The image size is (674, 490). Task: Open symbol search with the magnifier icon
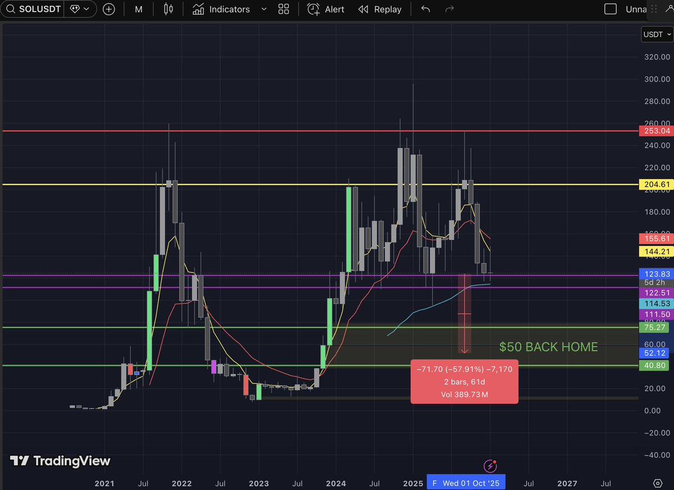(x=11, y=9)
